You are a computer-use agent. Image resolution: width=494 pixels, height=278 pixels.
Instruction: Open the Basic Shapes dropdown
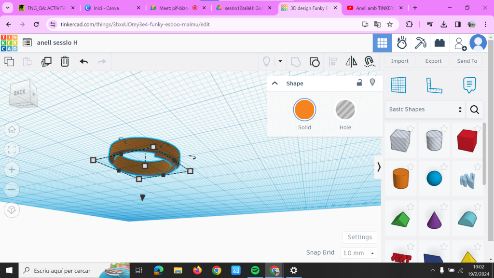(x=425, y=110)
